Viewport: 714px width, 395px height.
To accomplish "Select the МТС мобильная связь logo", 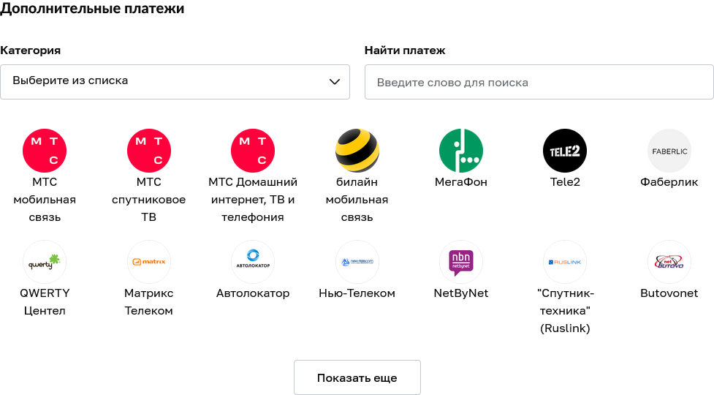I will point(45,151).
